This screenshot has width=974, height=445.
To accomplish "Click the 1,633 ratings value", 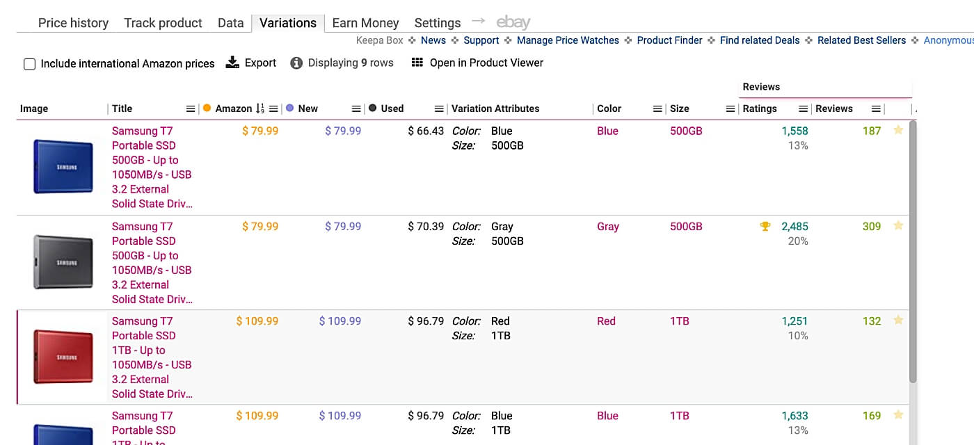I will [x=795, y=416].
